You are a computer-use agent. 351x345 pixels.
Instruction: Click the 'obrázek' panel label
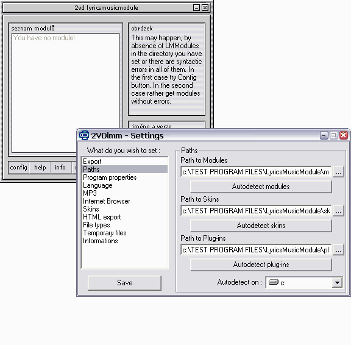142,29
